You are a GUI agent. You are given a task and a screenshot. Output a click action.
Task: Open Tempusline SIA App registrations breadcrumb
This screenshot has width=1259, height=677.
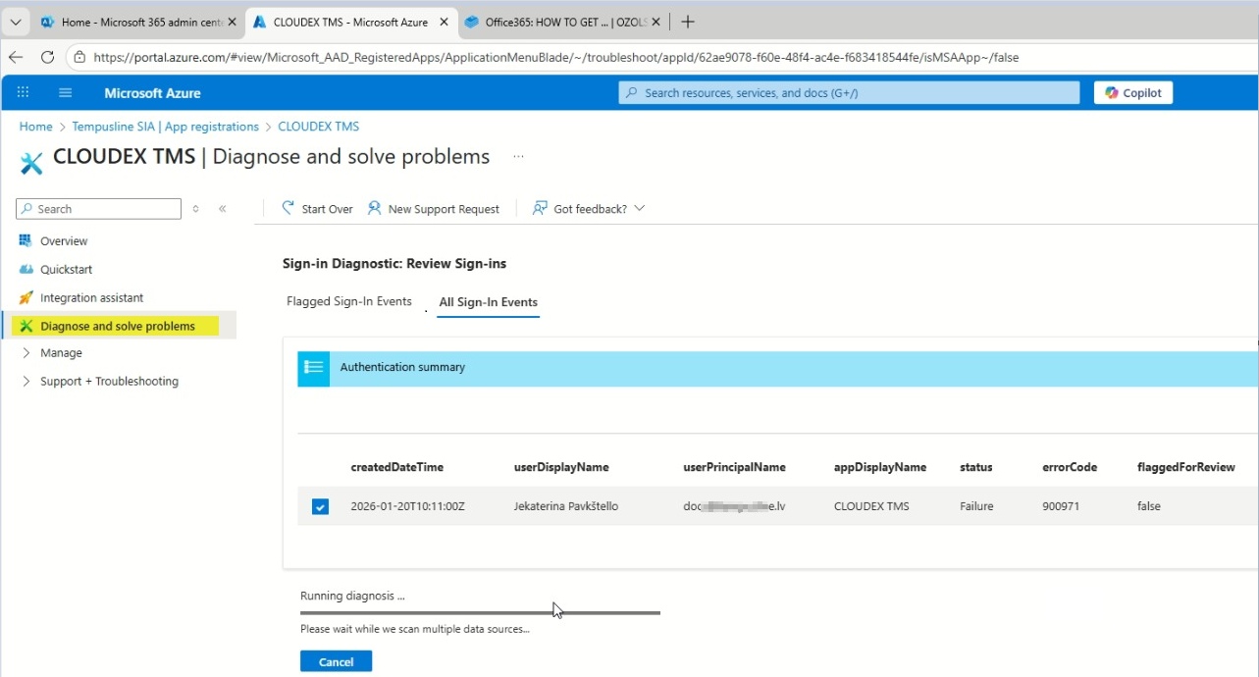coord(165,127)
